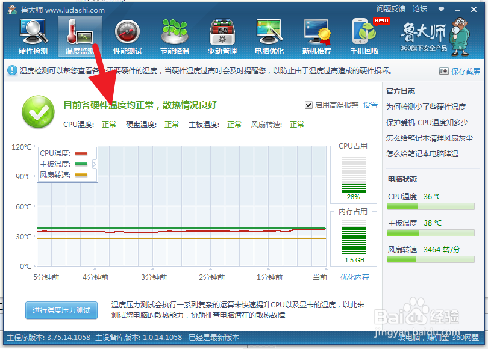The height and width of the screenshot is (349, 488).
Task: Open log 怎么给笔记本清理风扇灰尘
Action: (x=430, y=138)
